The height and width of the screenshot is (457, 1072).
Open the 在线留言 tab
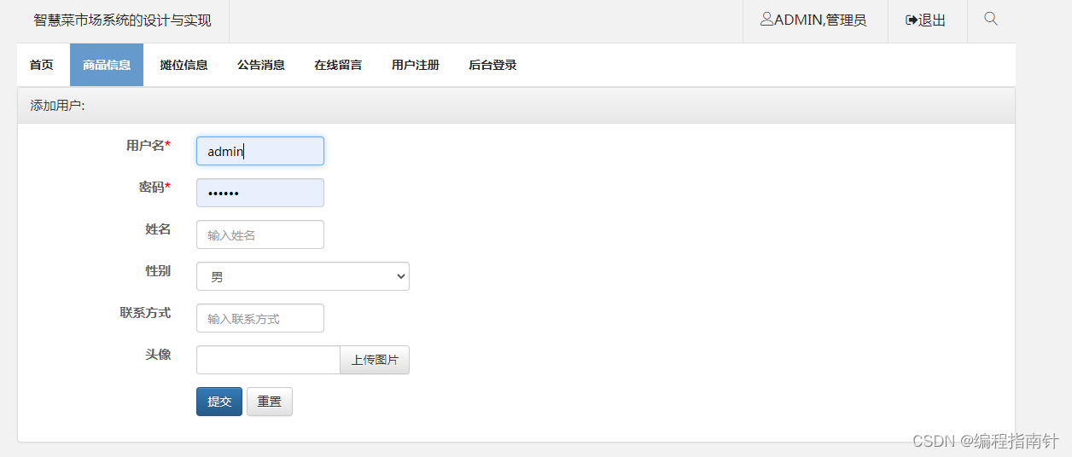338,65
